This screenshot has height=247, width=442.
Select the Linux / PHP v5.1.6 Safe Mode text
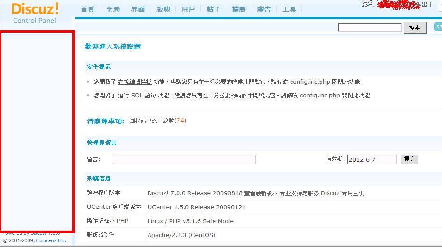(190, 221)
